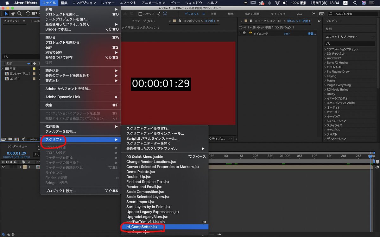Open the エフェクト&プリセット panel menu icon
This screenshot has width=380, height=237.
click(372, 37)
